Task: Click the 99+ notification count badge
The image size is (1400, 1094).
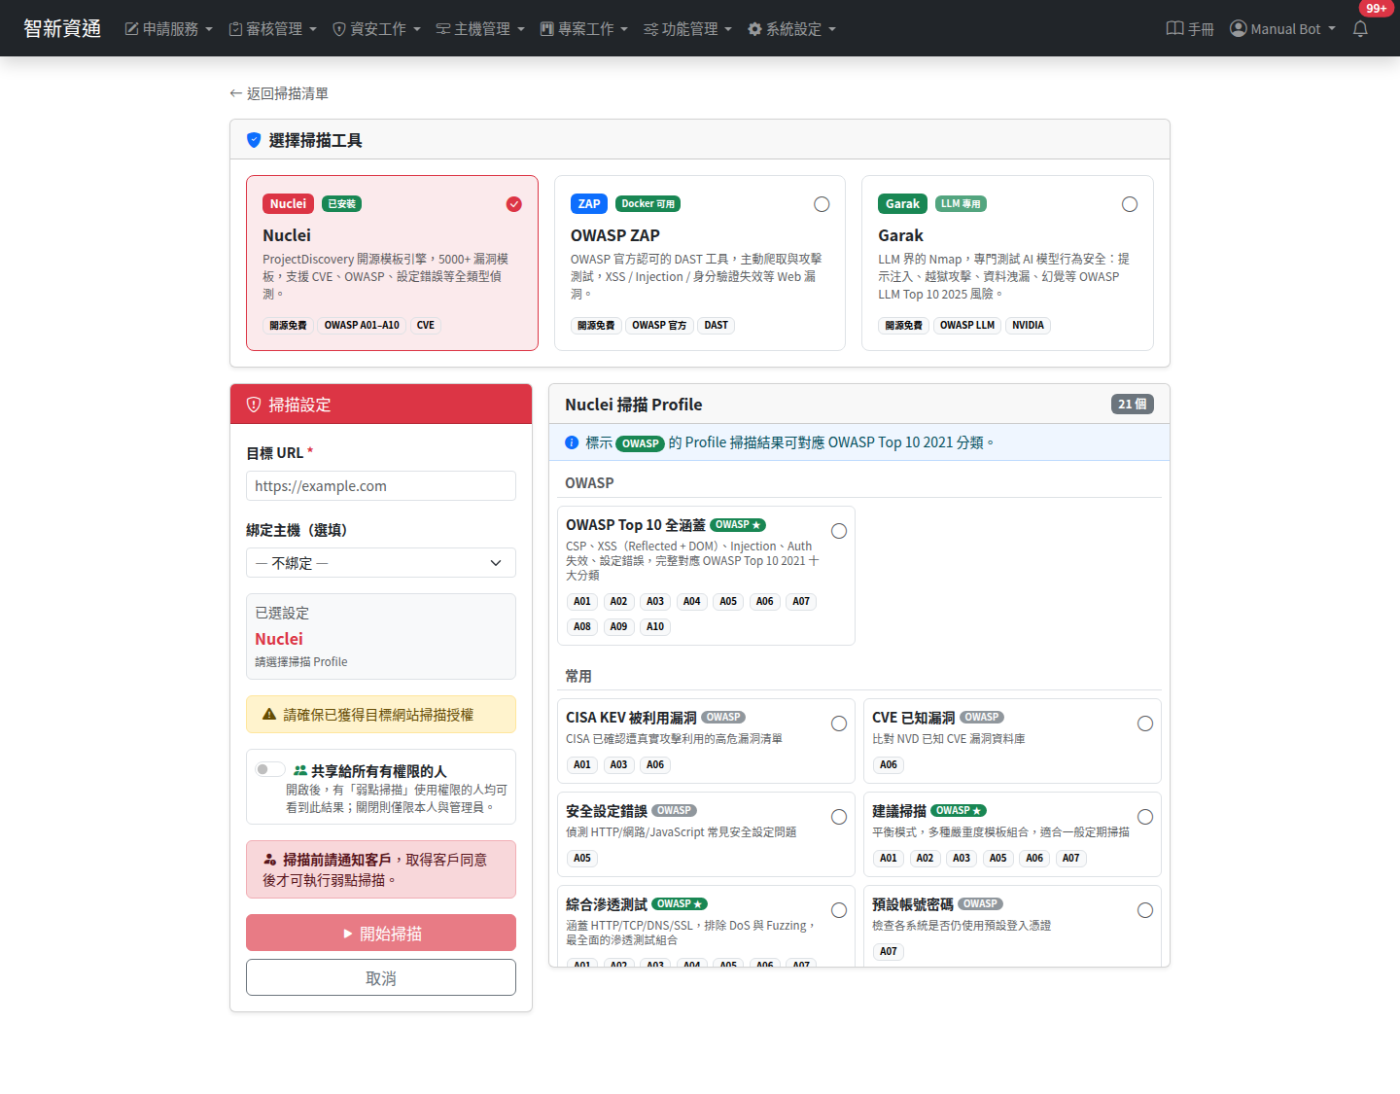Action: click(1376, 9)
